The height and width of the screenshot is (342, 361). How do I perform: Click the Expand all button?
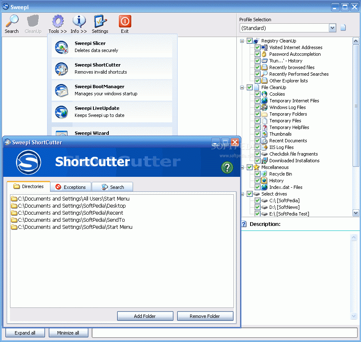tap(25, 333)
